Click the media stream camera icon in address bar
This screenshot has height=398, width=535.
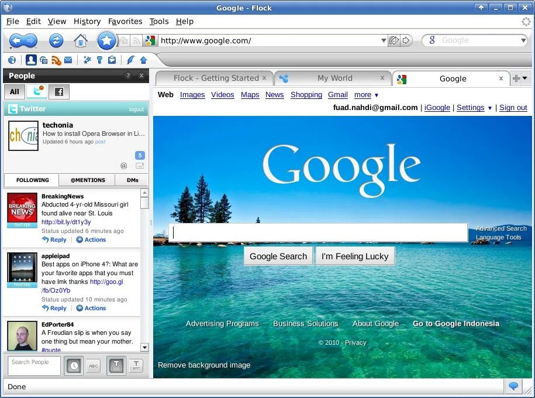[x=124, y=41]
